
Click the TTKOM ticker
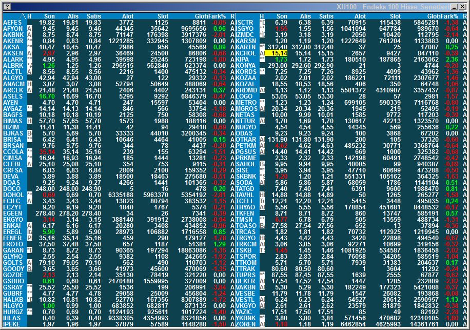[246, 263]
